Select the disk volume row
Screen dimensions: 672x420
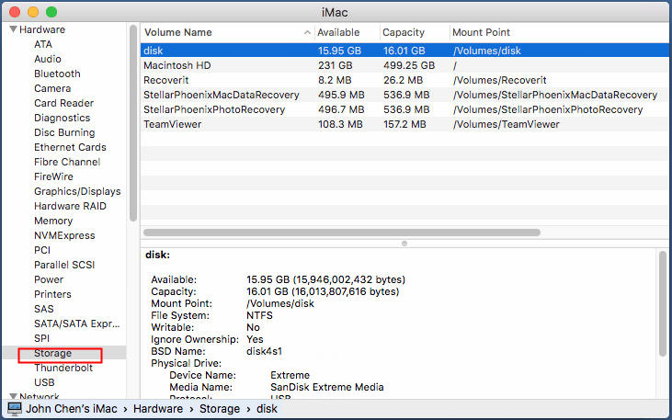pyautogui.click(x=405, y=51)
